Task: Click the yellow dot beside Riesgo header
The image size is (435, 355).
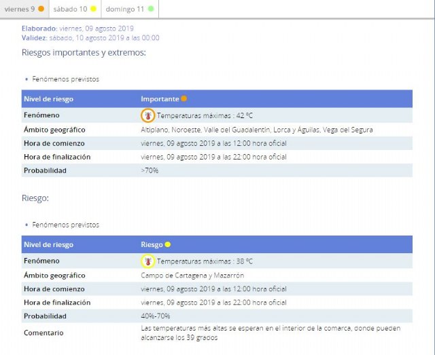Action: point(167,244)
